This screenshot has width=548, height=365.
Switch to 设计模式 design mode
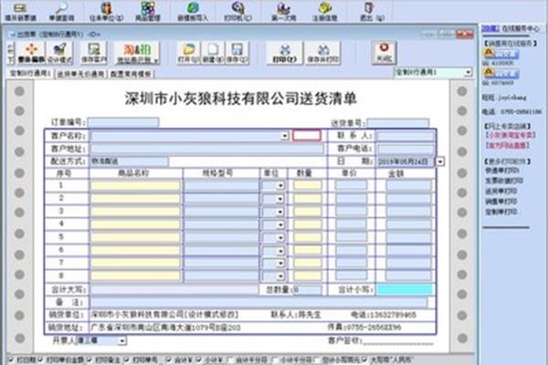click(x=60, y=53)
